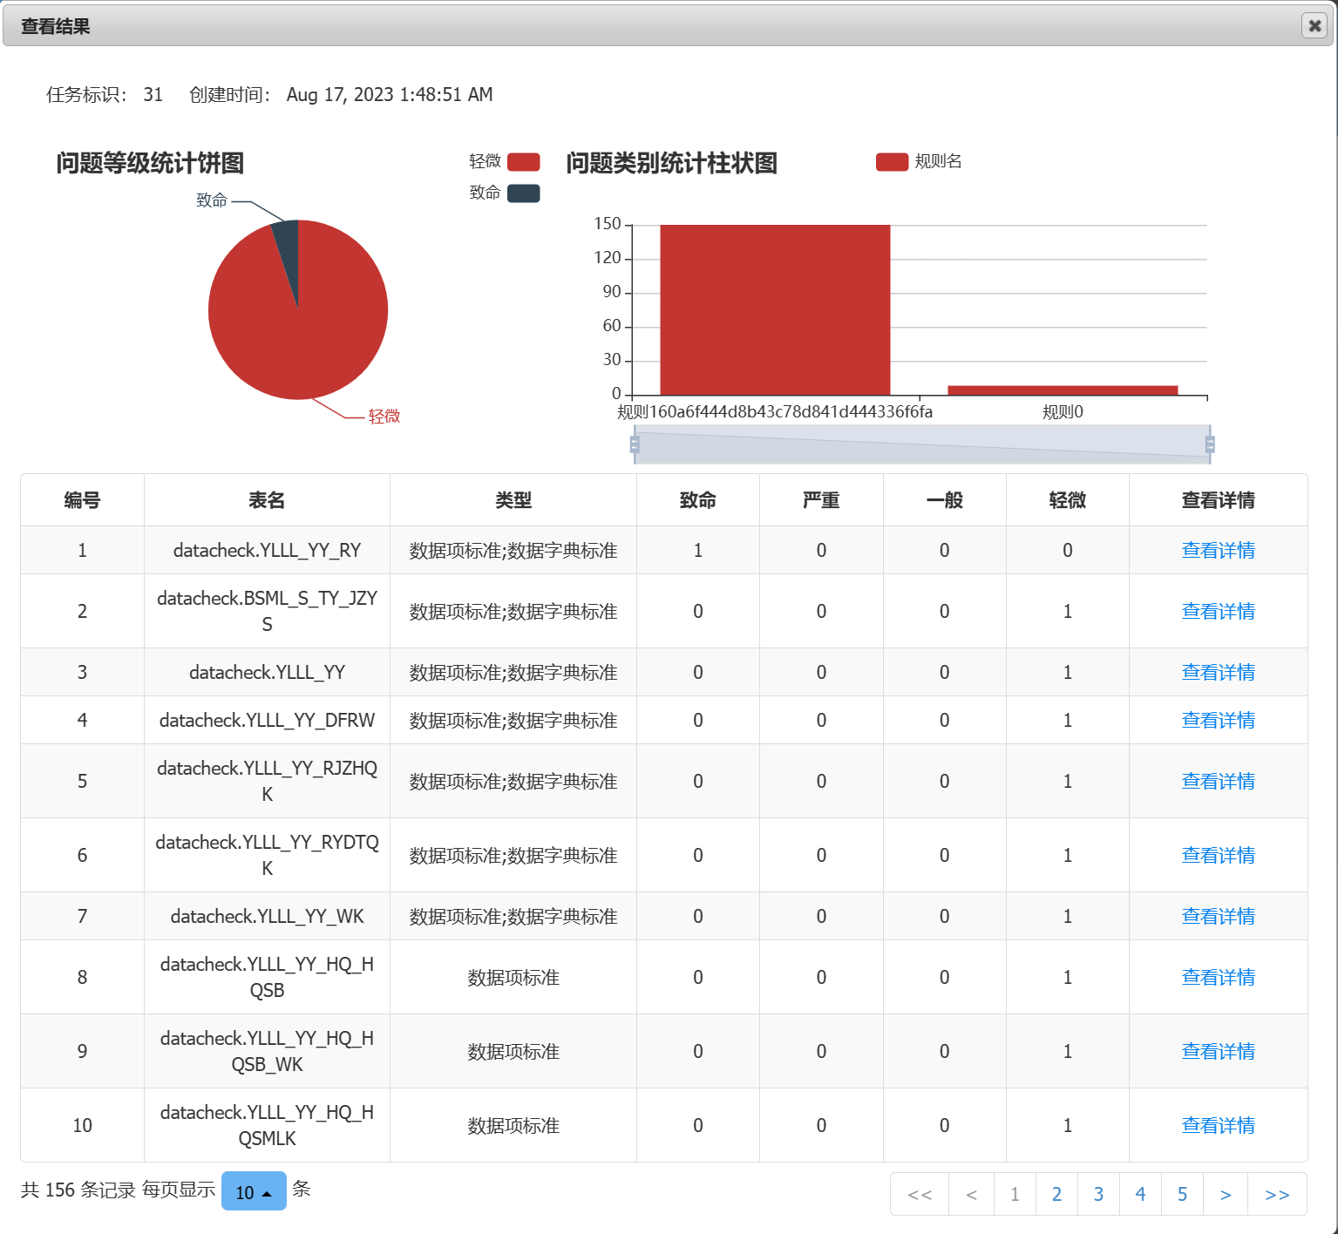Image resolution: width=1338 pixels, height=1234 pixels.
Task: Select page 3 in pagination
Action: 1098,1194
